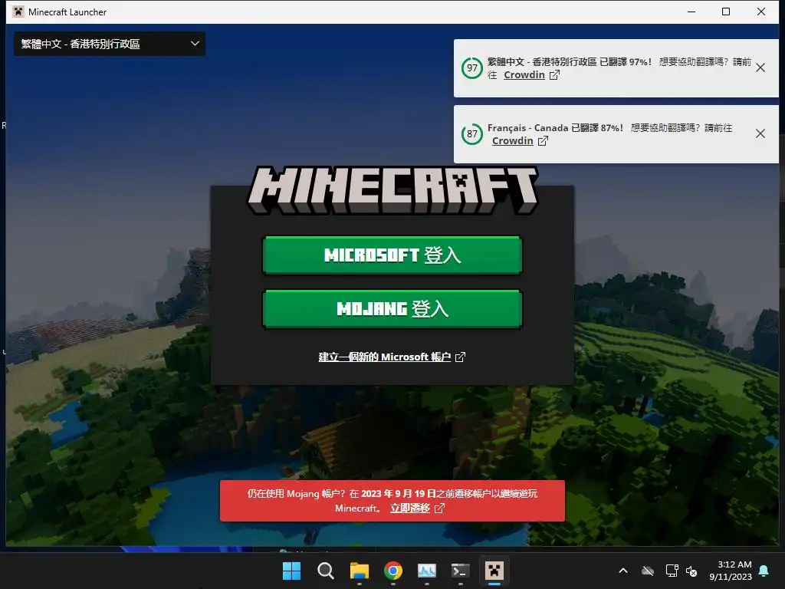Dismiss the Français - Canada notification
785x589 pixels.
tap(760, 133)
